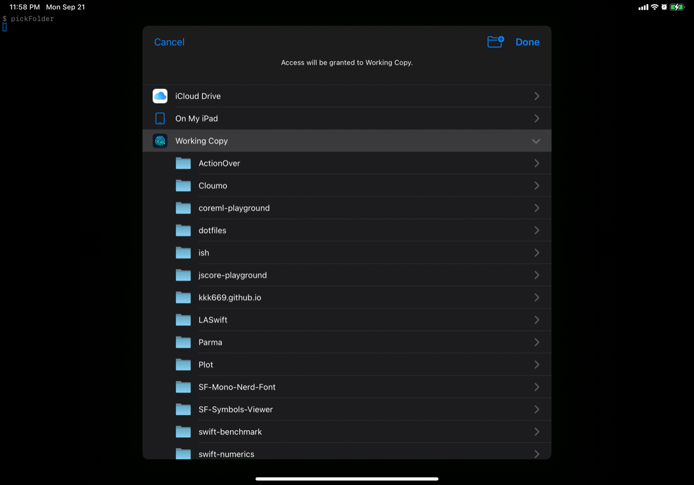The height and width of the screenshot is (485, 694).
Task: Confirm selection with Done
Action: [527, 42]
